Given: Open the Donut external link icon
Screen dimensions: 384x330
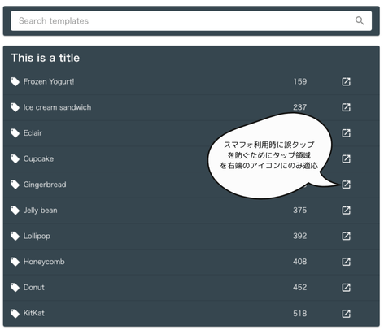Looking at the screenshot, I should pyautogui.click(x=346, y=288).
